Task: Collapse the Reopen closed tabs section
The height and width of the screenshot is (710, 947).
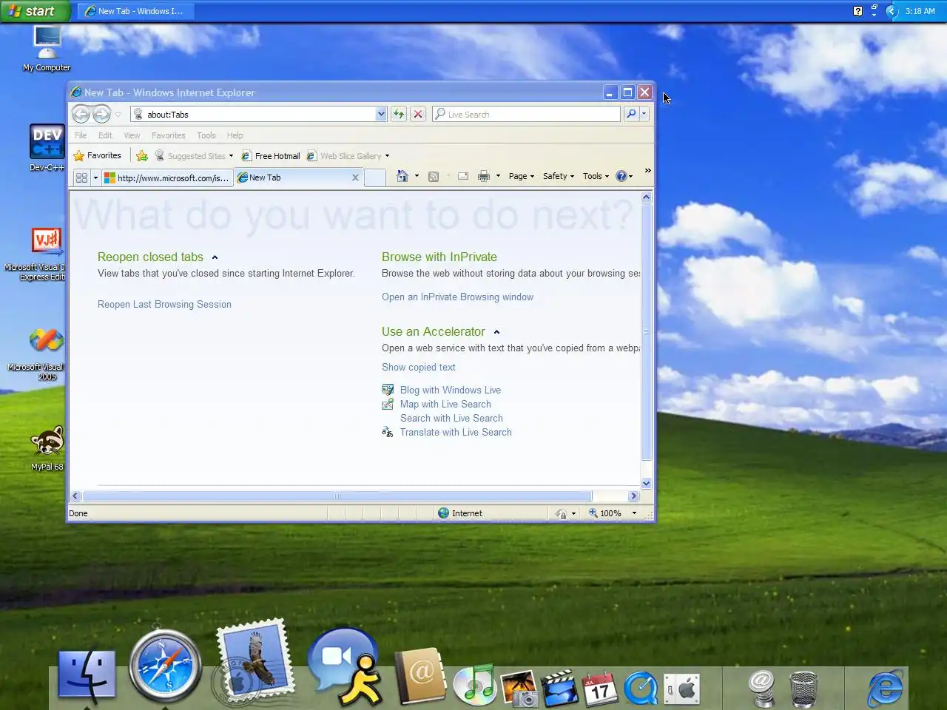Action: pos(215,257)
